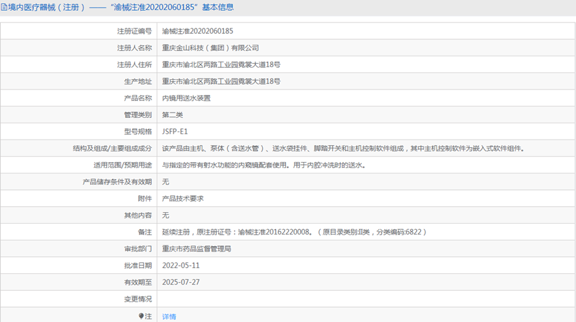Click the 审批部门 label

pyautogui.click(x=138, y=249)
